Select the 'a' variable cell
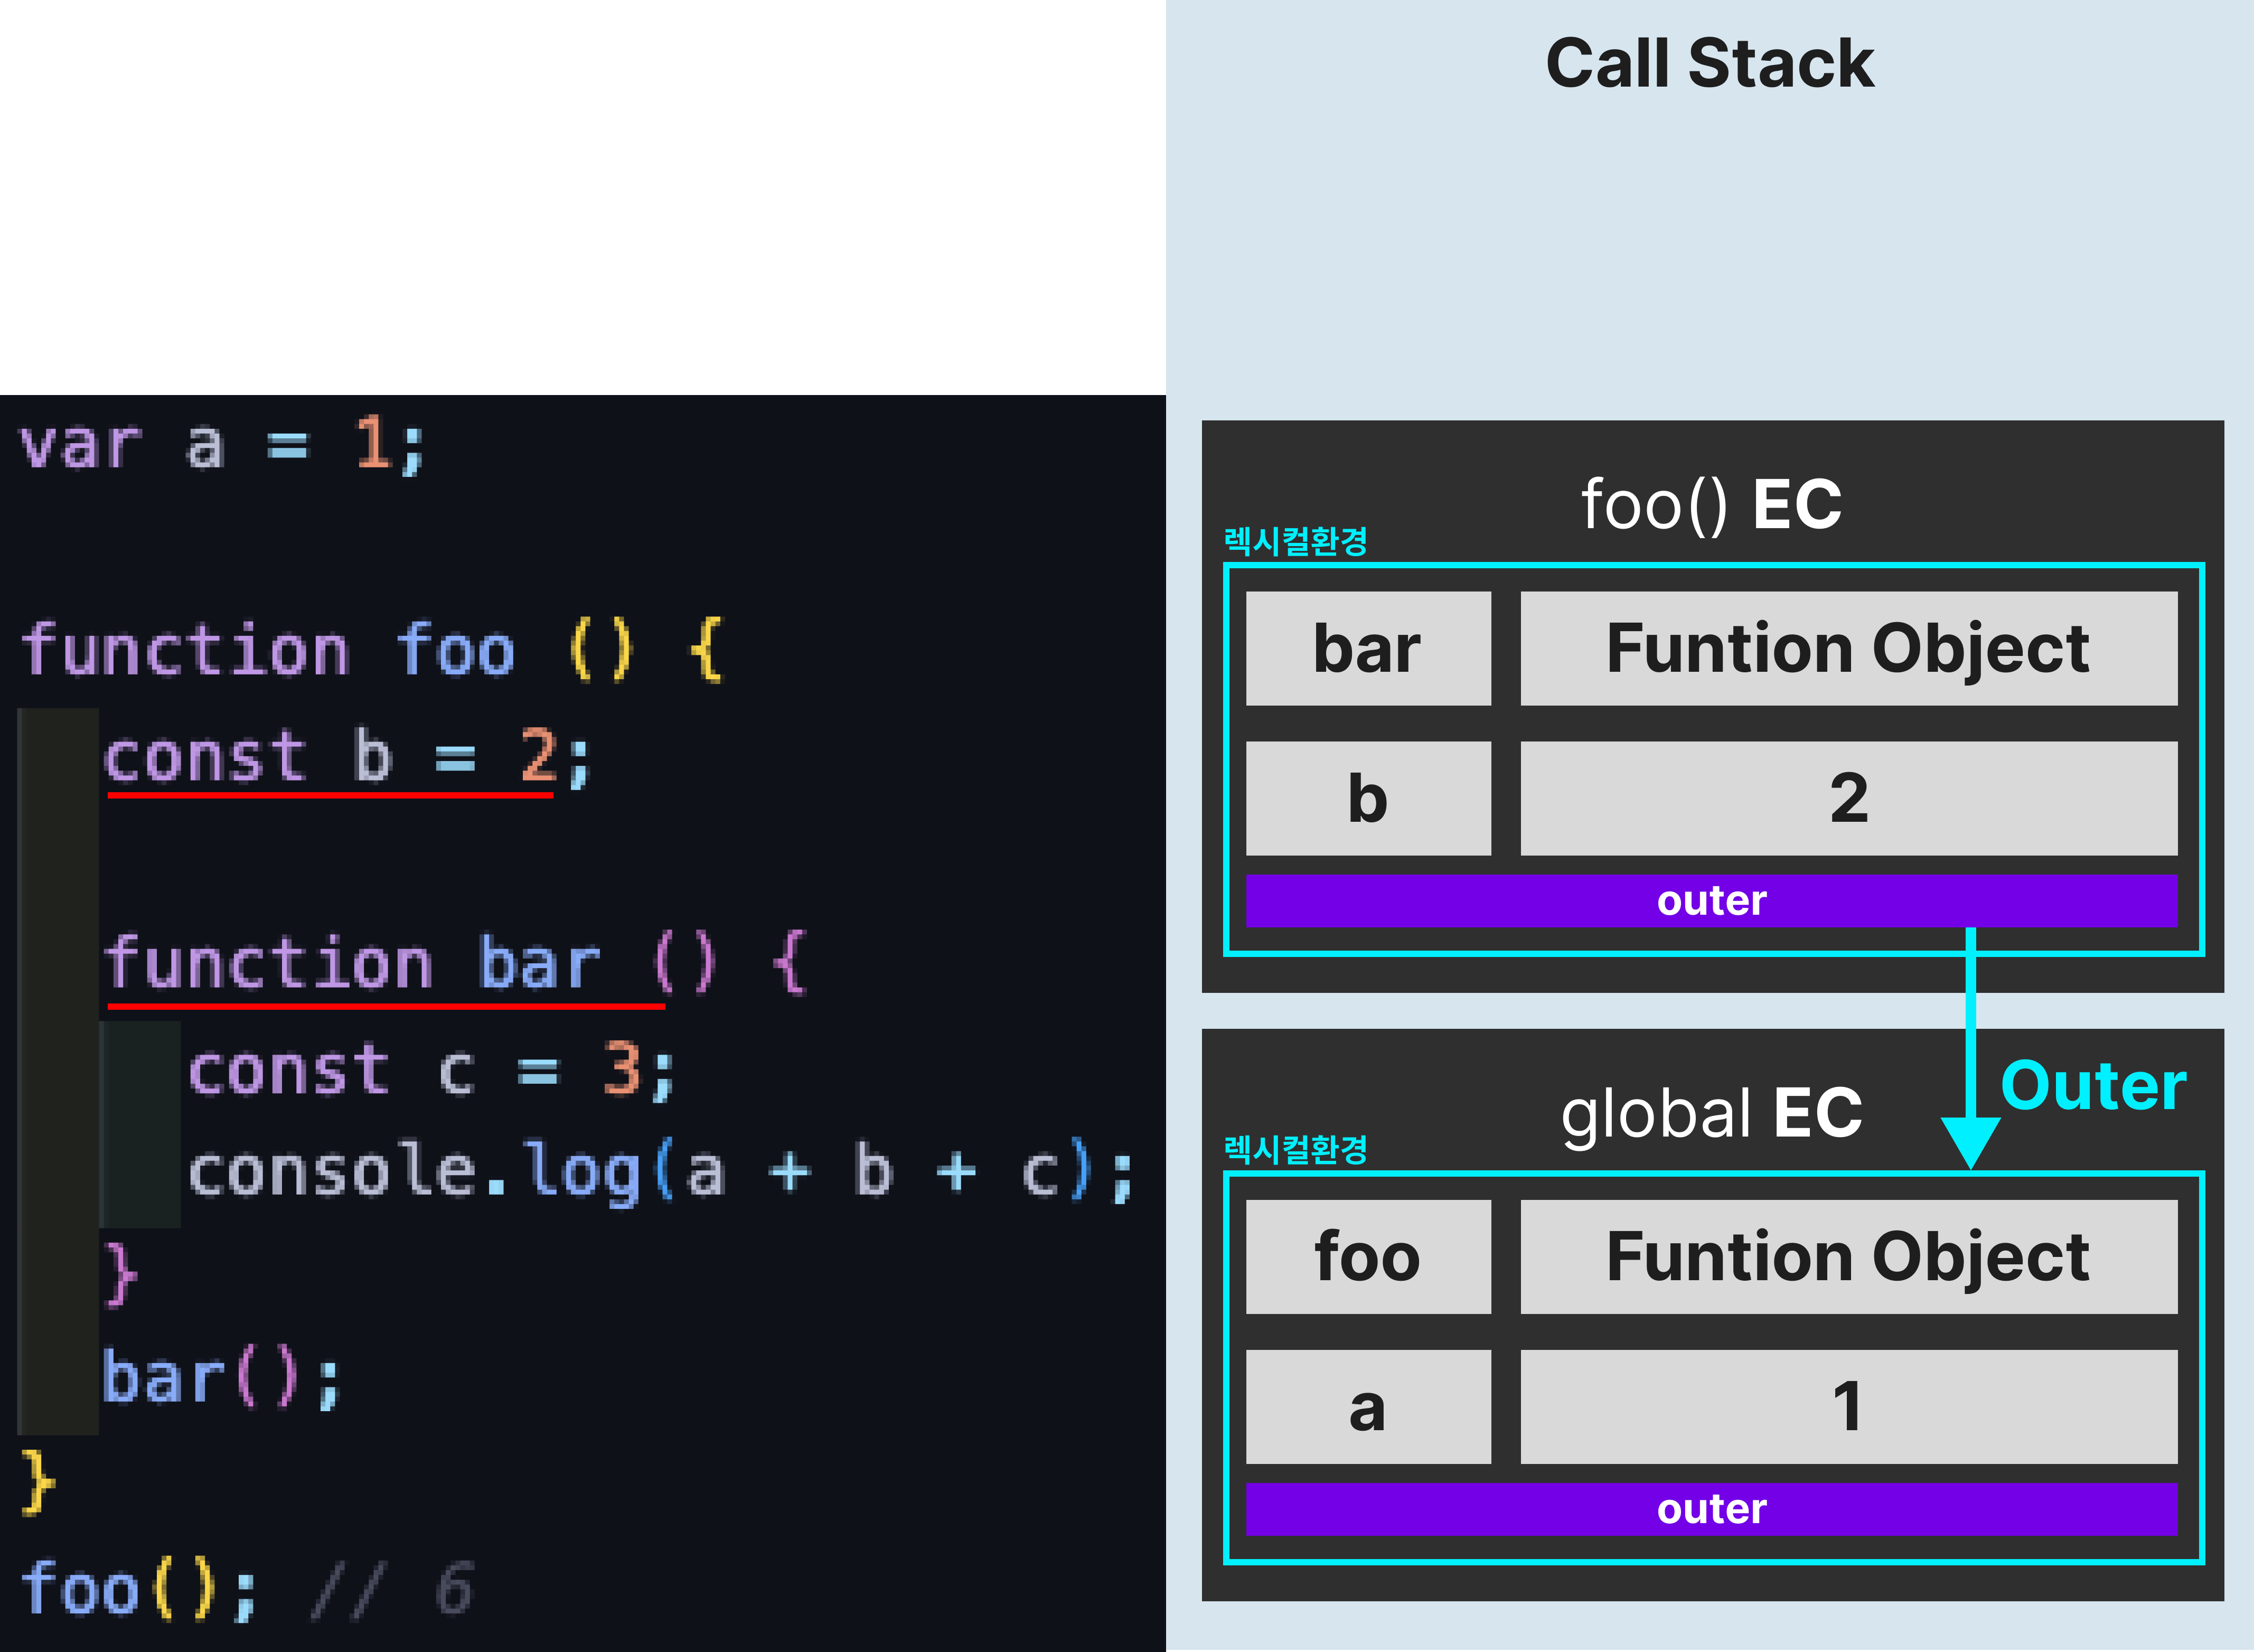The width and height of the screenshot is (2254, 1652). [1367, 1406]
